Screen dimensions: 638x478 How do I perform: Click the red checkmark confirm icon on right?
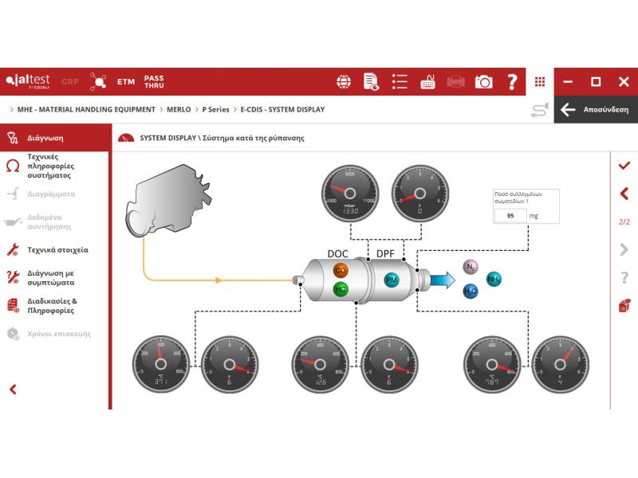pos(624,165)
